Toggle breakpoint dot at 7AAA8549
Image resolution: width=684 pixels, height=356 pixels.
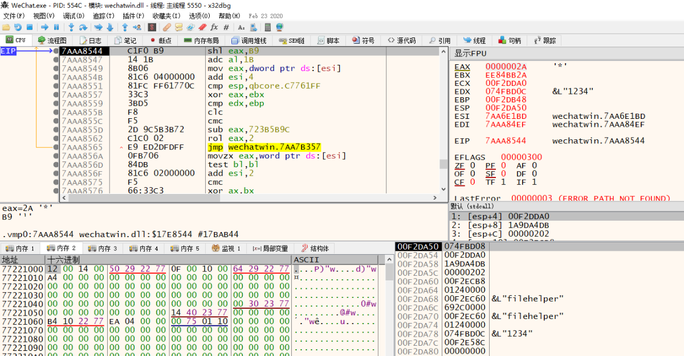click(x=56, y=68)
